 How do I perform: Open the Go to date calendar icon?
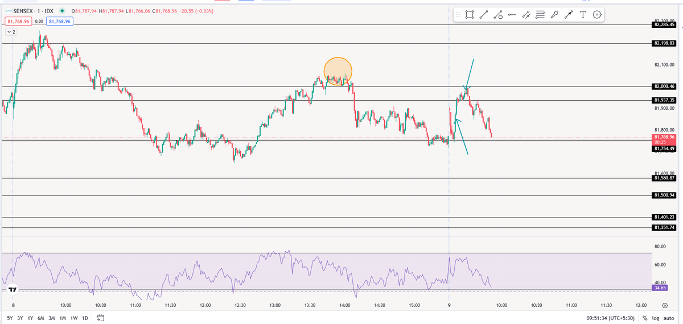coord(101,318)
